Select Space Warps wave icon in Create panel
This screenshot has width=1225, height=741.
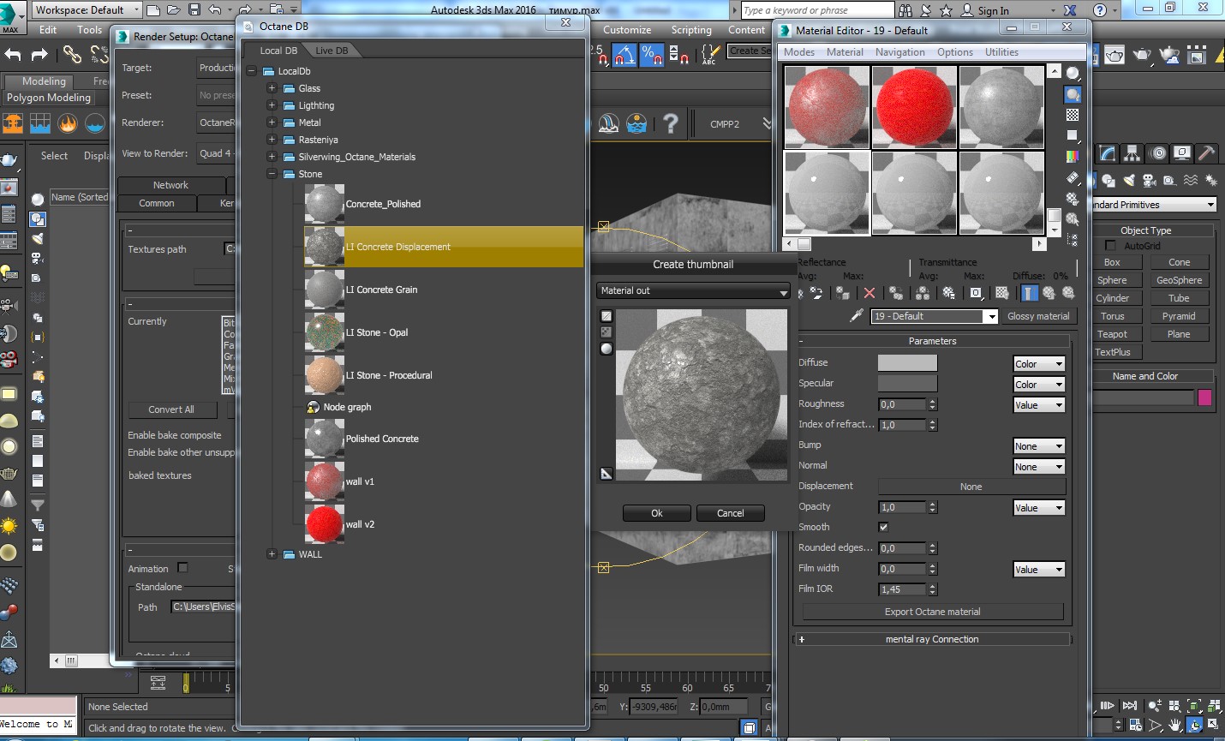point(1191,181)
